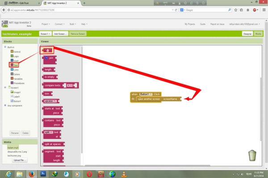This screenshot has width=268, height=178.
Task: Pick the join text block
Action: [50, 60]
